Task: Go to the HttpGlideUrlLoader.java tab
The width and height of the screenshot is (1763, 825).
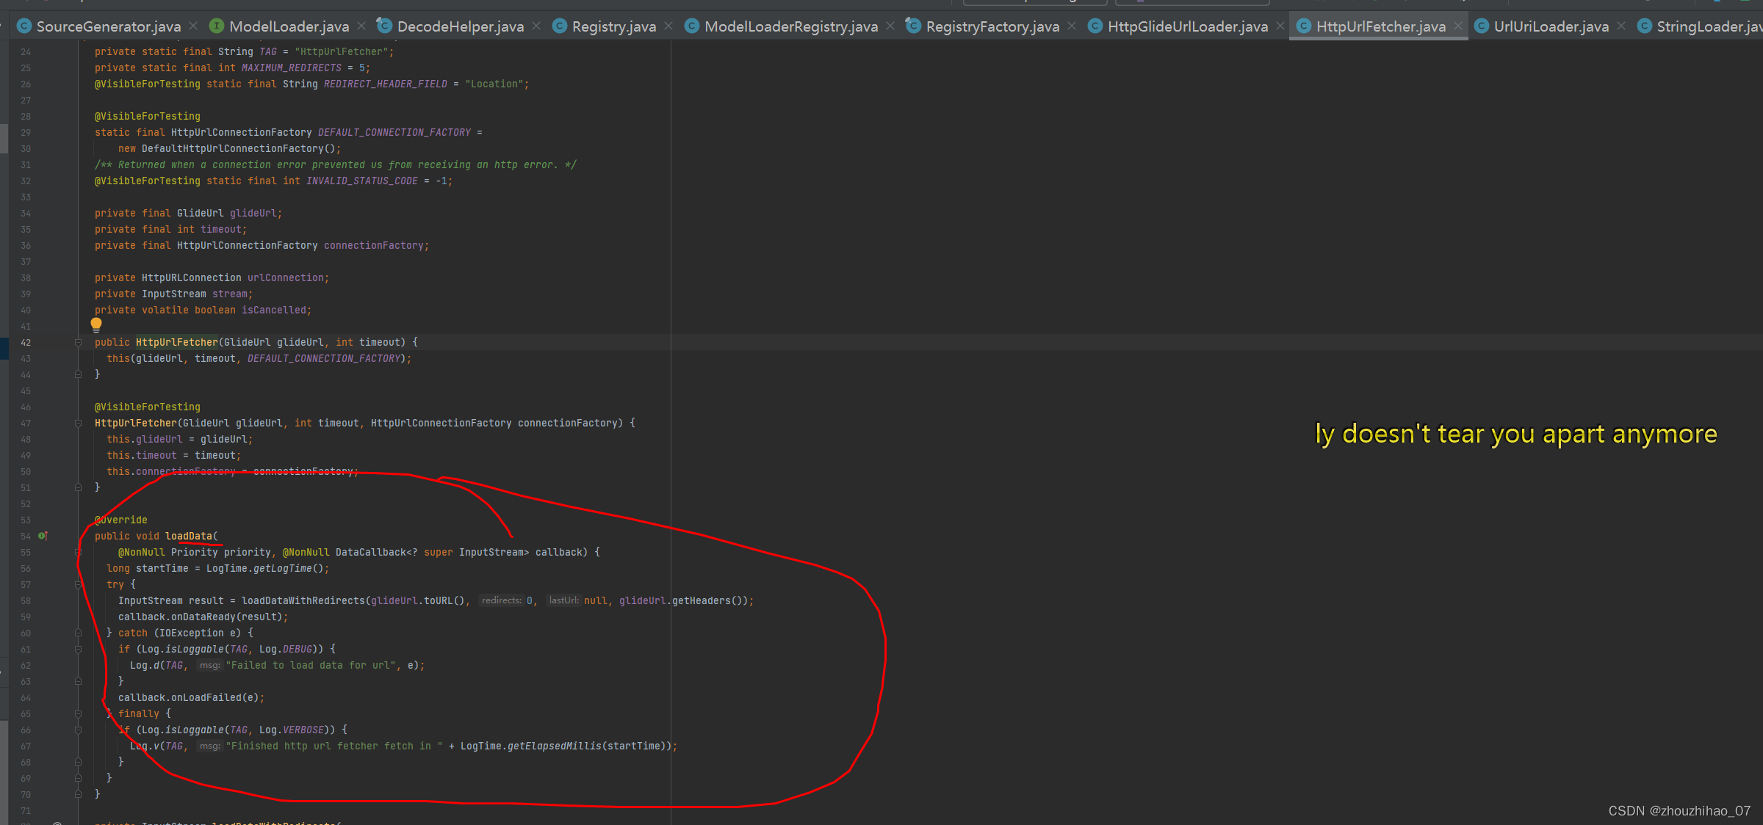Action: coord(1188,26)
